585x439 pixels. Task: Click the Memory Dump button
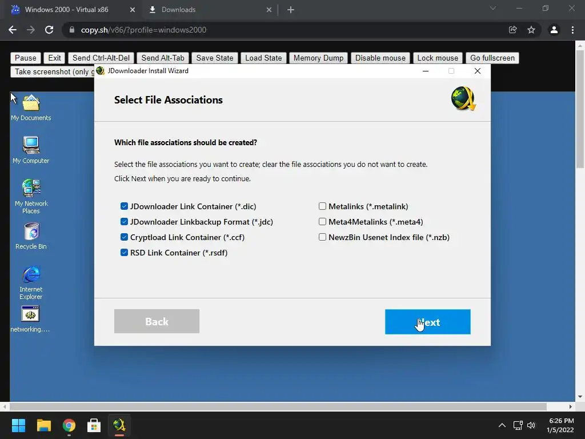pos(318,58)
